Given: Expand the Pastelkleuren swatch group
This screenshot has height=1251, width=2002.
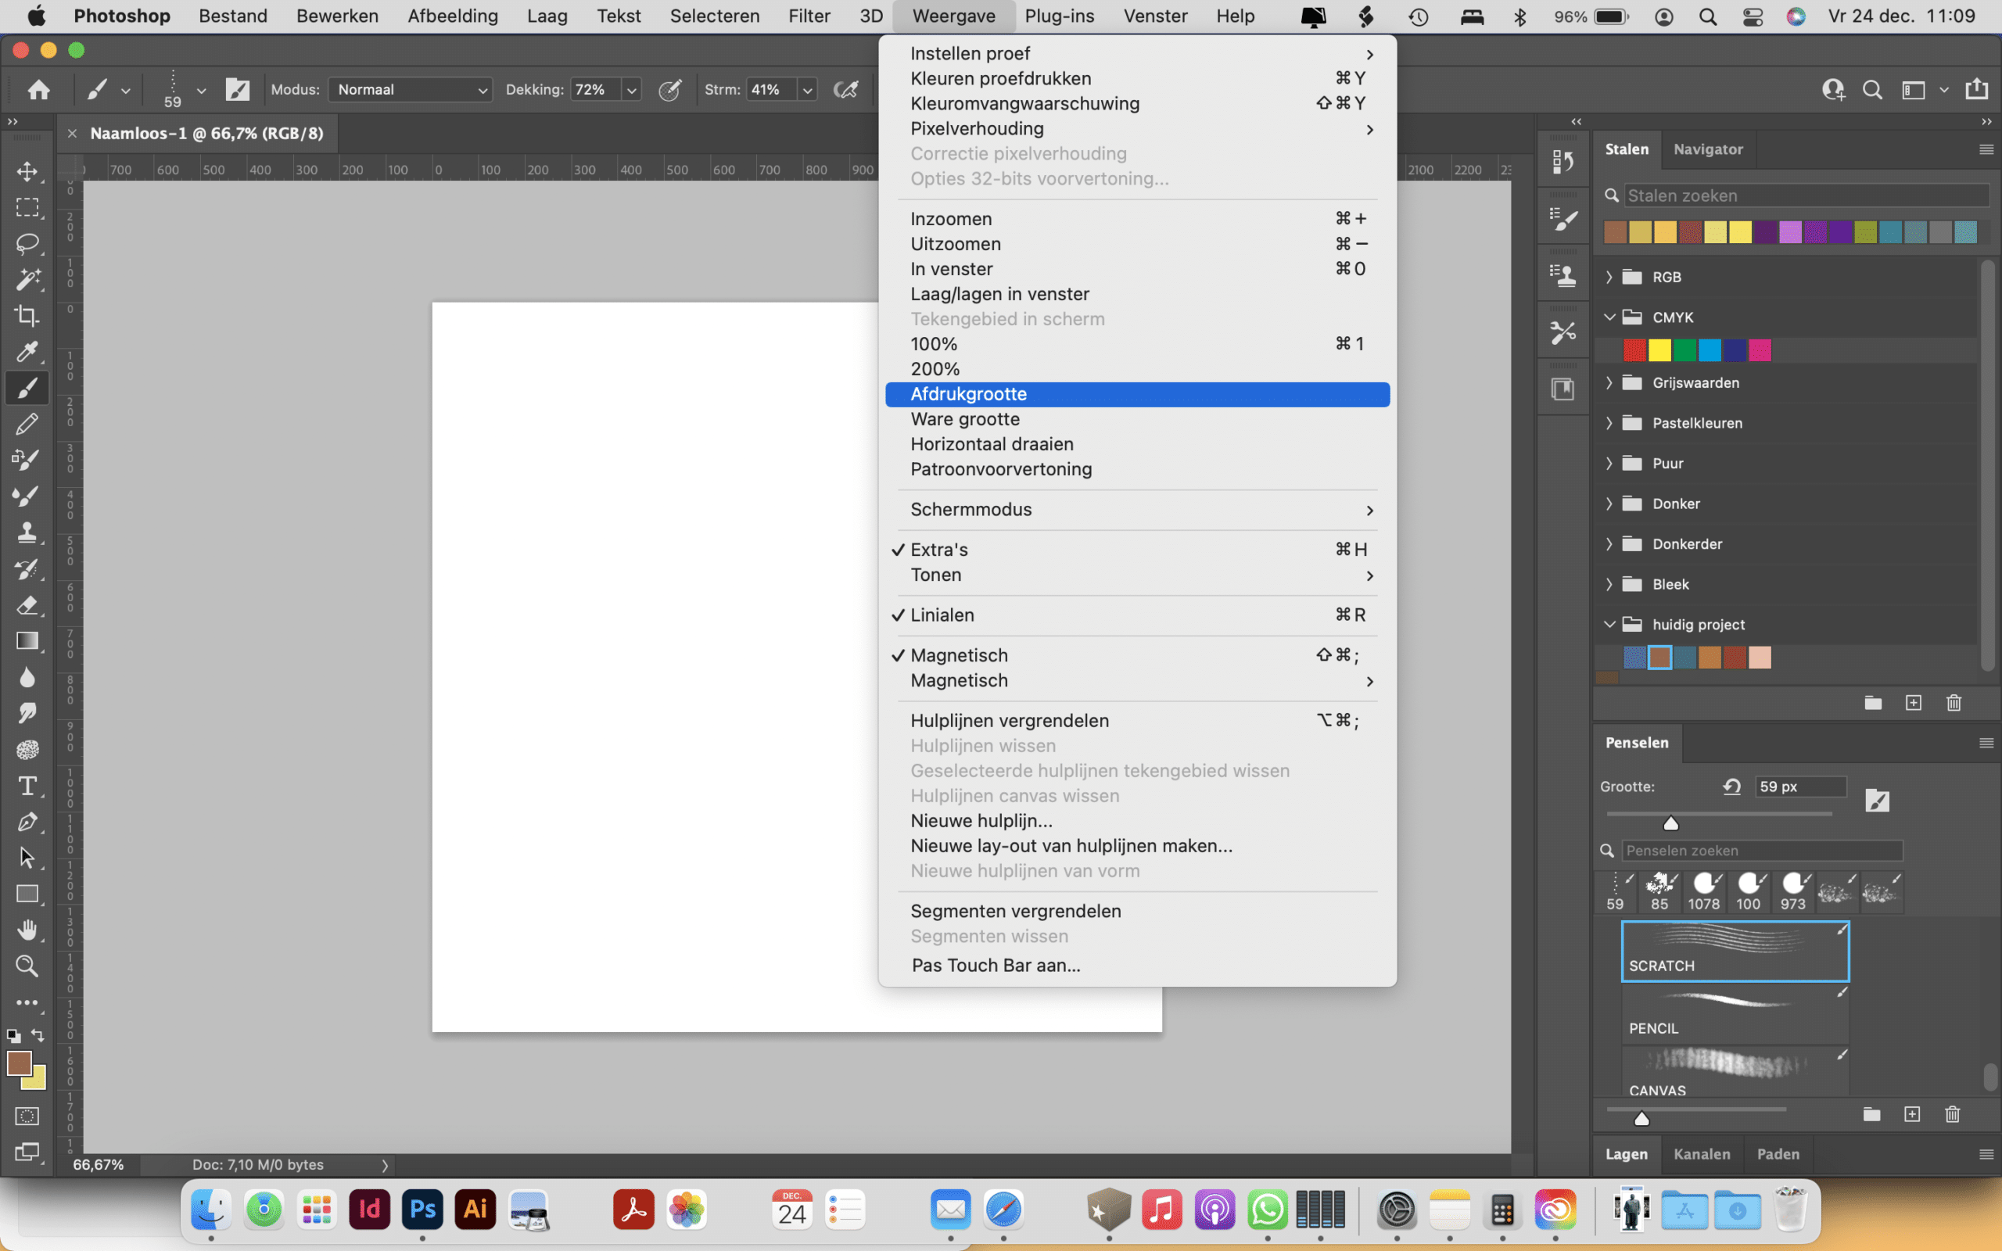Looking at the screenshot, I should click(x=1609, y=423).
